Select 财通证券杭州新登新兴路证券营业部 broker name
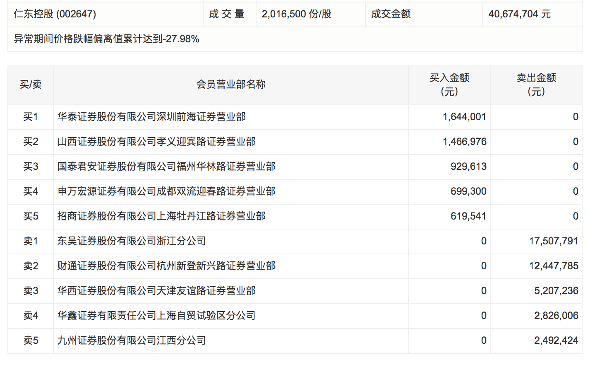 166,266
